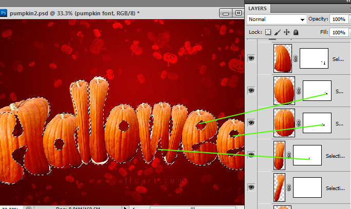This screenshot has width=351, height=209.
Task: Open the Normal blend mode dropdown
Action: pyautogui.click(x=276, y=19)
